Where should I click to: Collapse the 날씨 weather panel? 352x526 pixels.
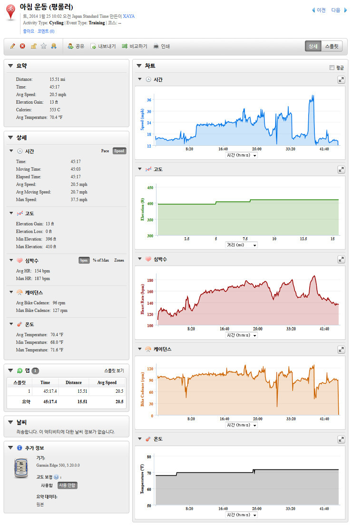pyautogui.click(x=10, y=422)
